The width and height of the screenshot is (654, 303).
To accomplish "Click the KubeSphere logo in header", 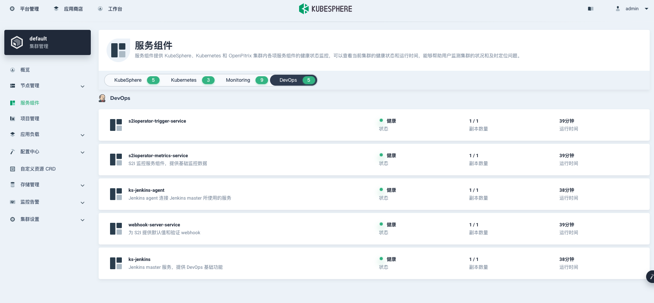I will pos(325,9).
